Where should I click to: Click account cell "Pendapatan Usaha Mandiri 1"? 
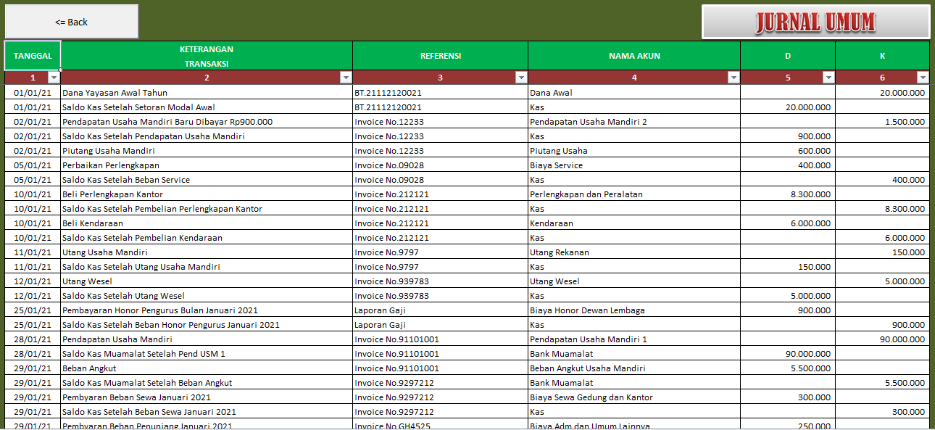pyautogui.click(x=634, y=339)
